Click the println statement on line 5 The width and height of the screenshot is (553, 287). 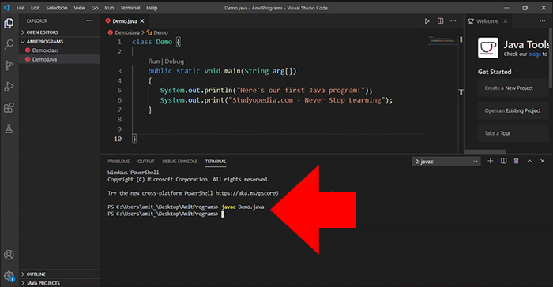[266, 91]
